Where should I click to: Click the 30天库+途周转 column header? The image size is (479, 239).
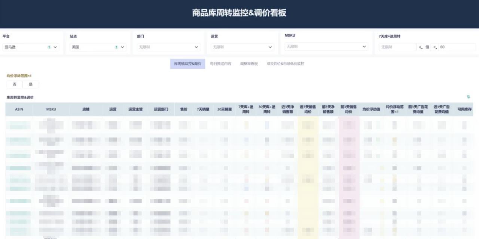click(x=267, y=109)
